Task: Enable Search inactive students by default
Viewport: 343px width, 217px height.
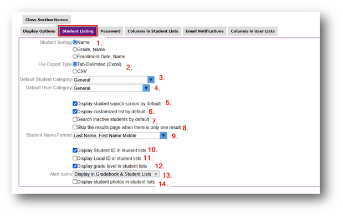Action: pyautogui.click(x=75, y=119)
